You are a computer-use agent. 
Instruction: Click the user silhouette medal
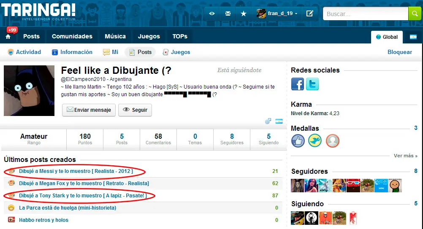tap(332, 140)
